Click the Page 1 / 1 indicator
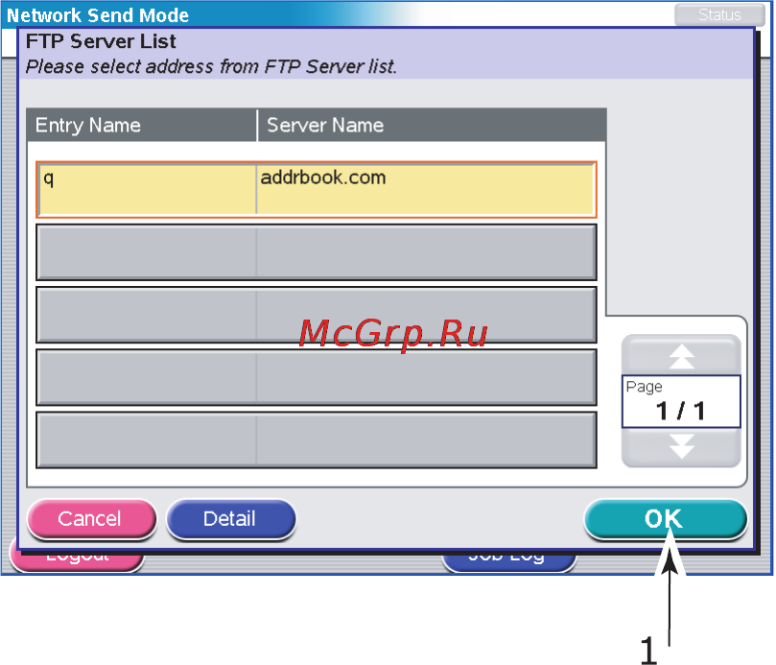Image resolution: width=776 pixels, height=665 pixels. (681, 401)
